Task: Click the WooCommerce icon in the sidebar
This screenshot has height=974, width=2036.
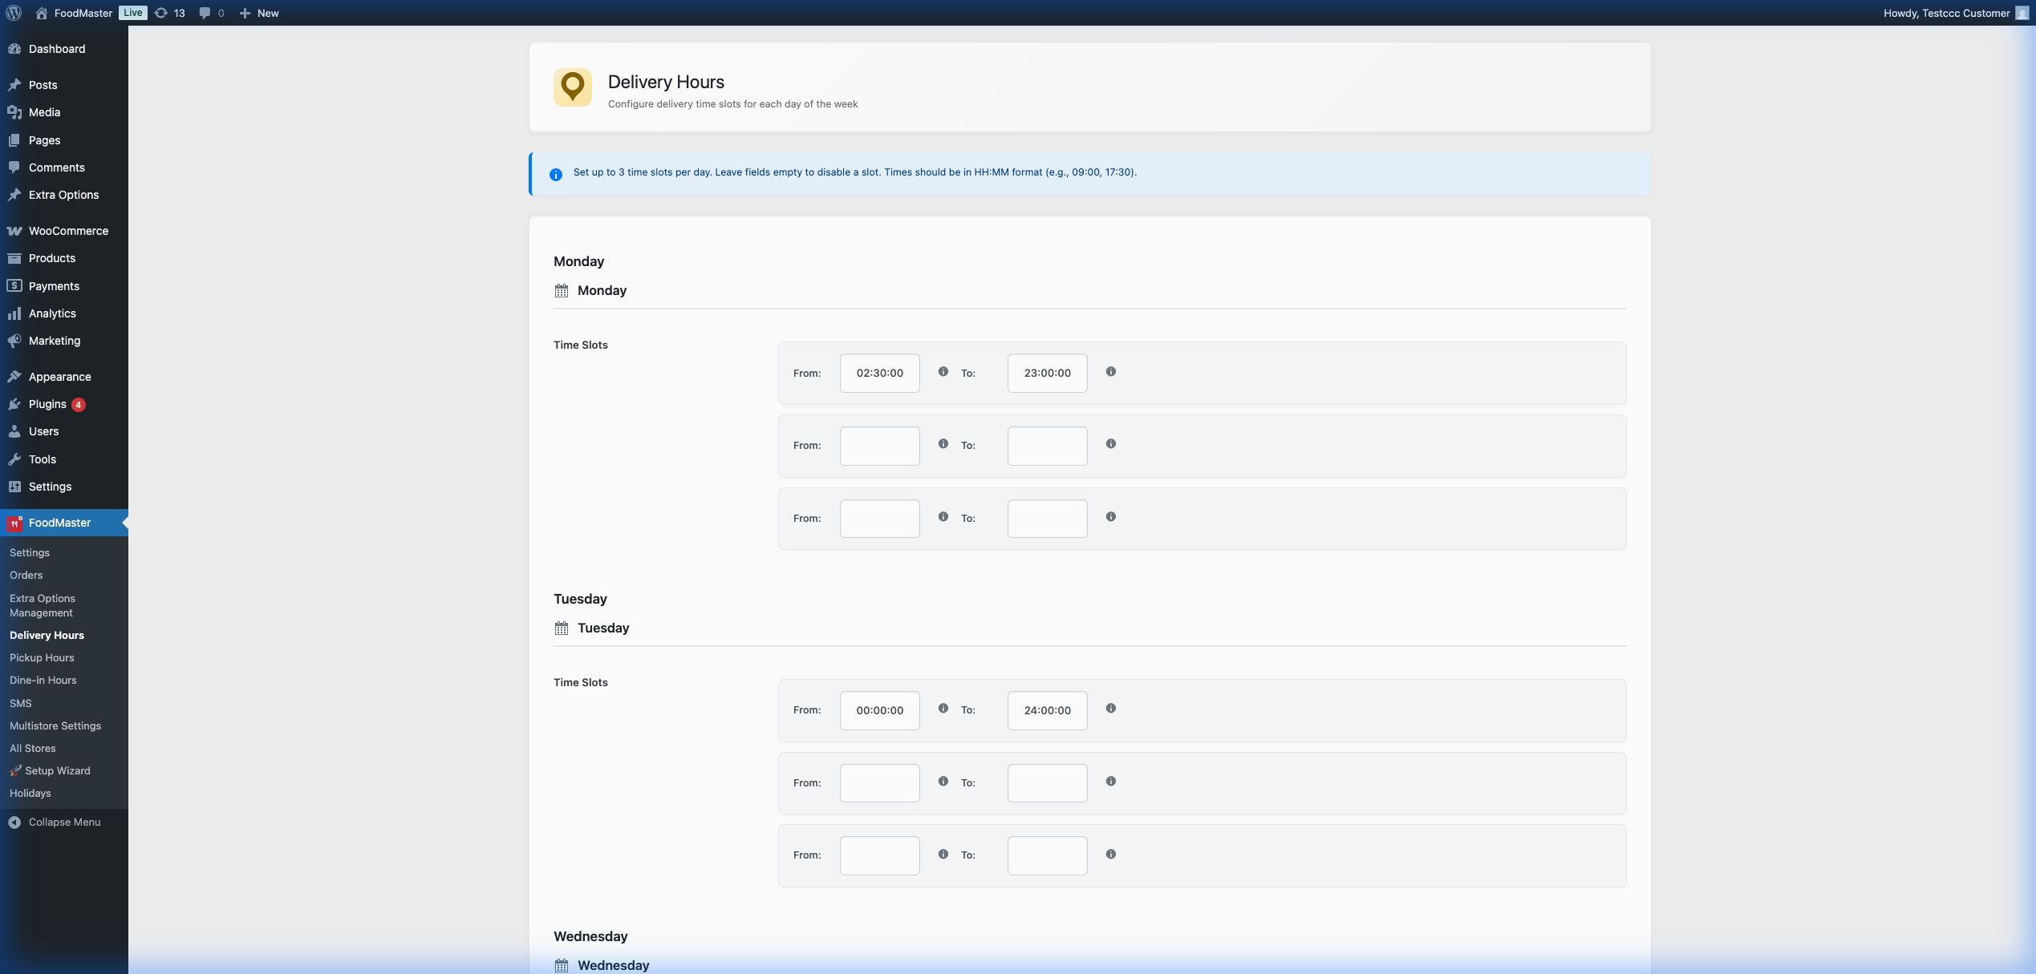Action: 15,231
